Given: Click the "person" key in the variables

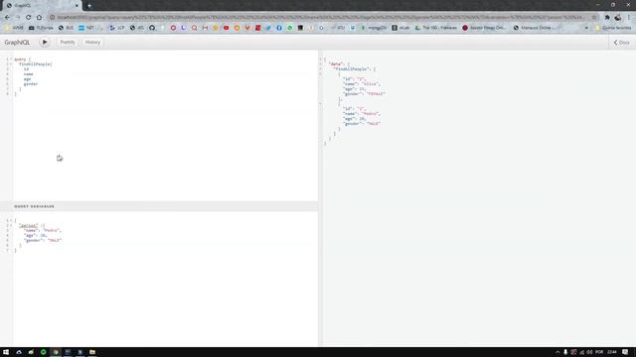Looking at the screenshot, I should tap(29, 225).
